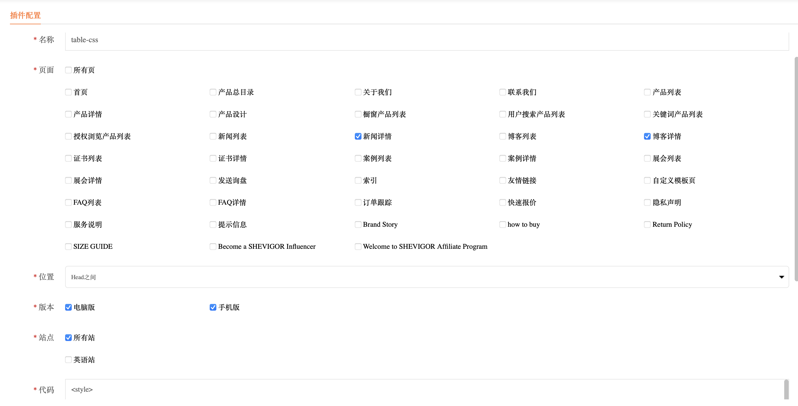The width and height of the screenshot is (798, 406).
Task: Check the 产品详情 checkbox
Action: point(68,114)
